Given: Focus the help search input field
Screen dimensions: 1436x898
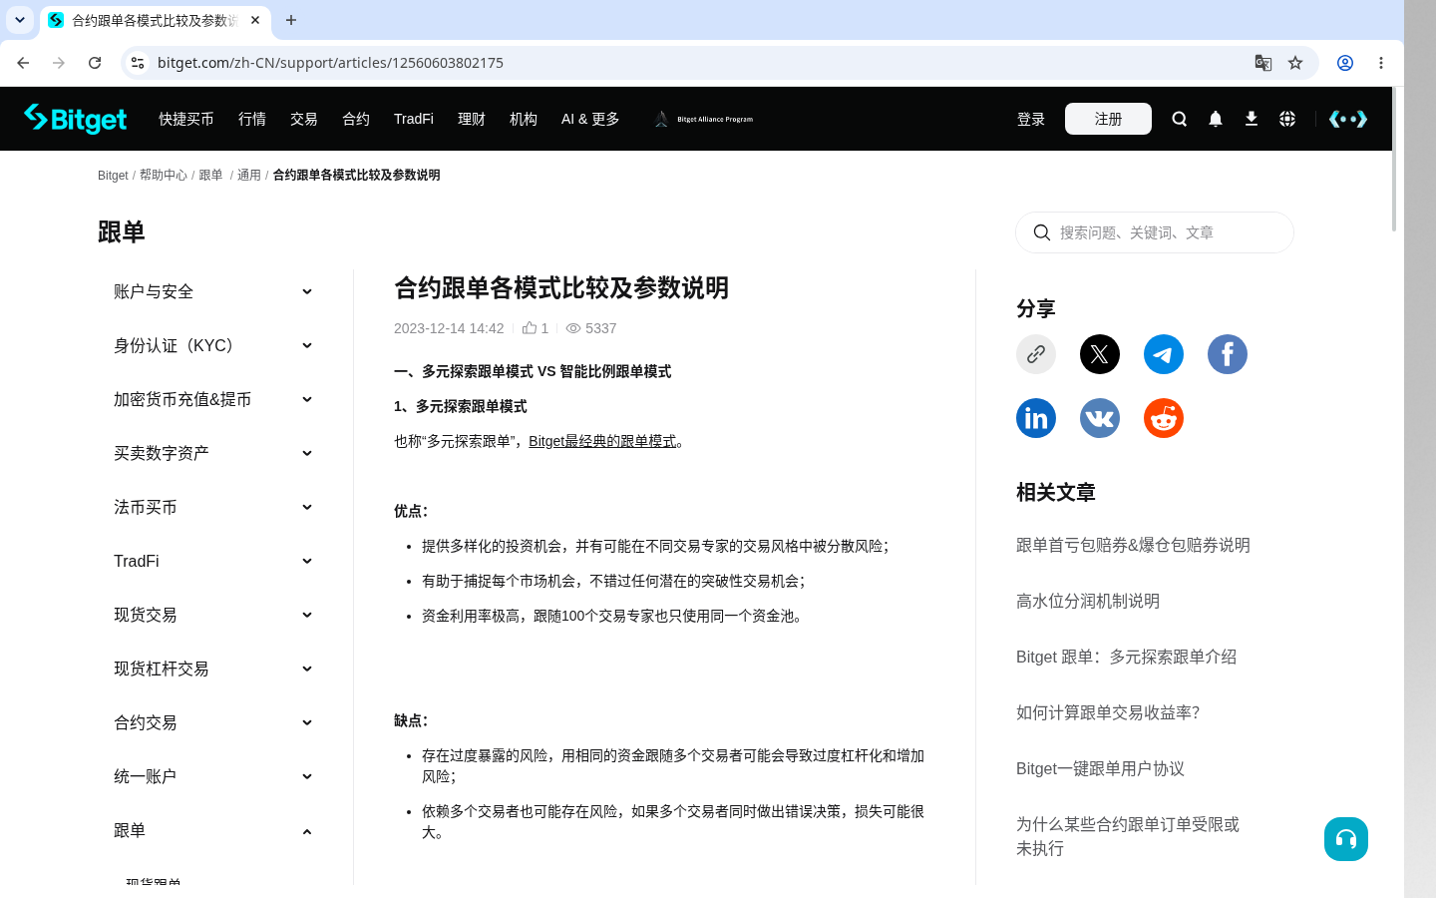Looking at the screenshot, I should (1155, 232).
